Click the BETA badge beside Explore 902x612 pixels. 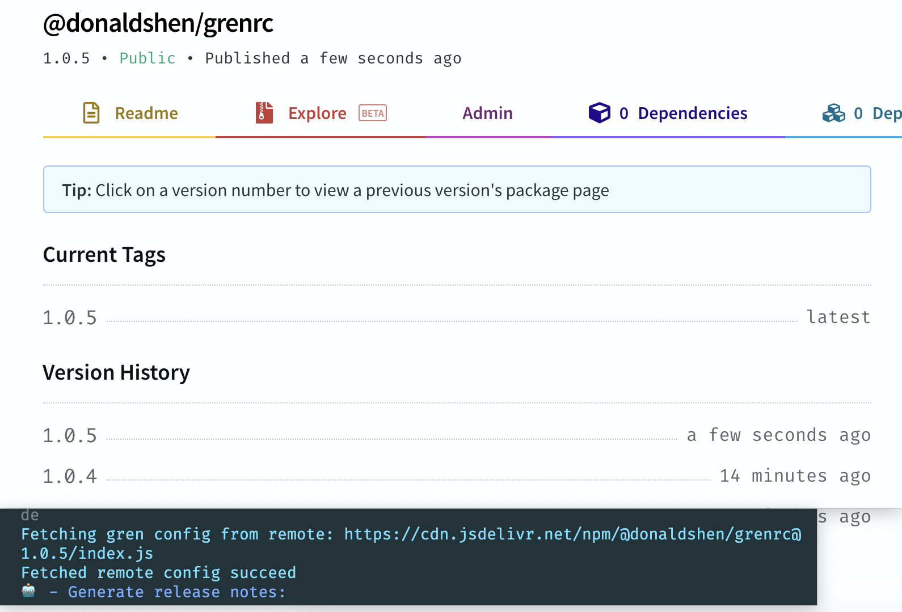[x=373, y=113]
